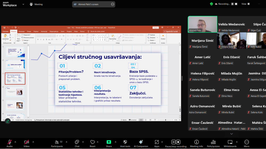Click the green encryption shield icon
Image resolution: width=266 pixels, height=149 pixels.
211,4
